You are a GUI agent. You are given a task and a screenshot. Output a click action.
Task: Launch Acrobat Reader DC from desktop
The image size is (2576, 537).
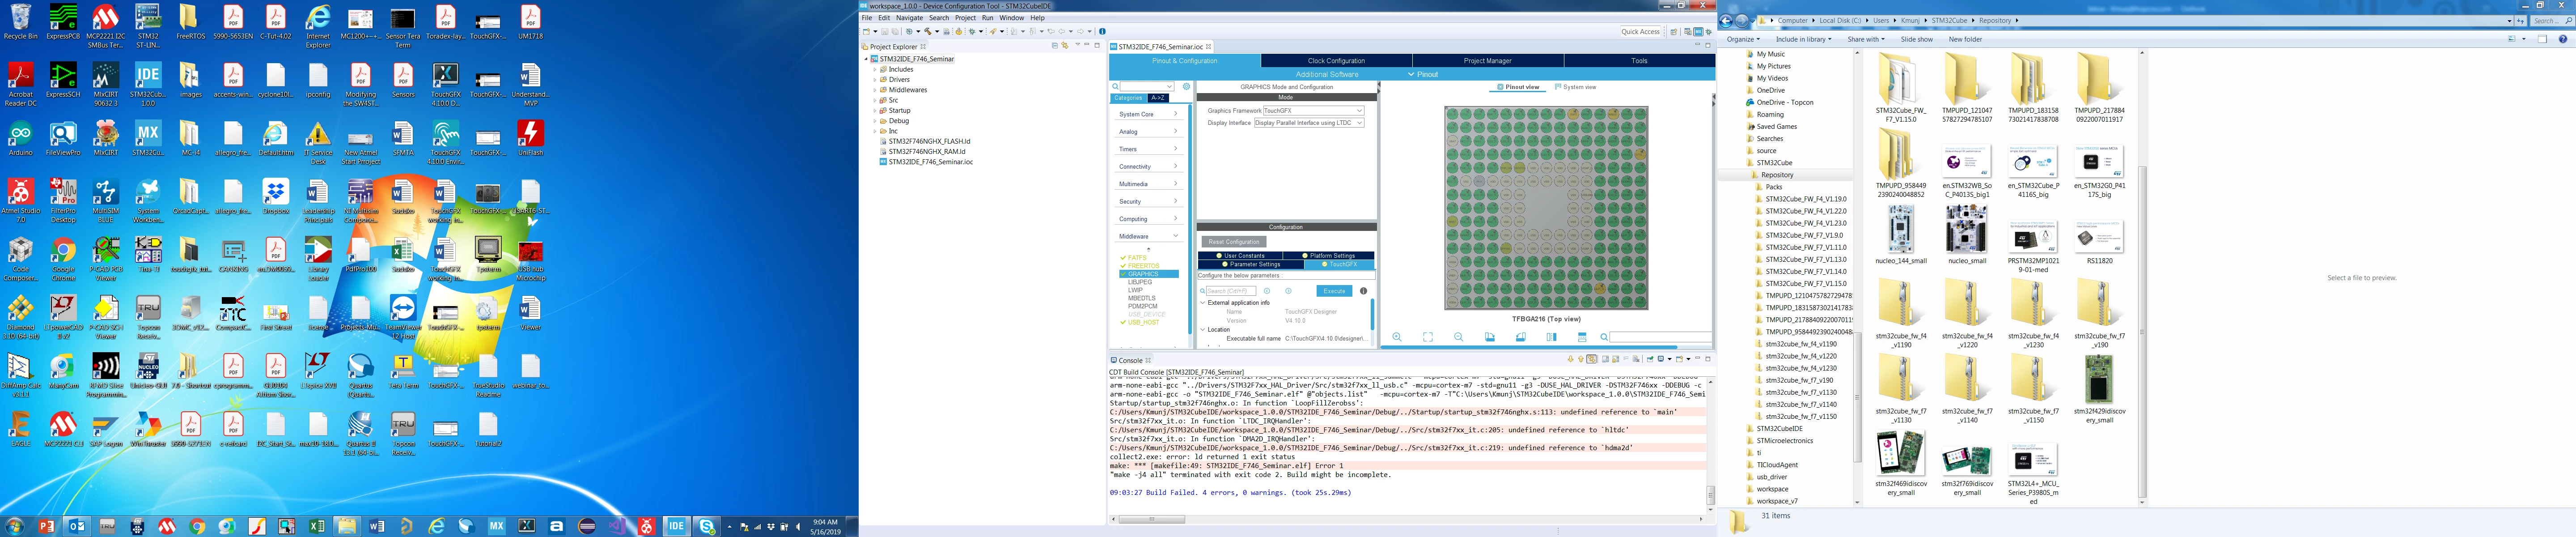(20, 84)
